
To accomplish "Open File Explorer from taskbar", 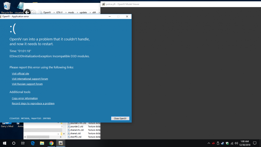I will pos(42,143).
